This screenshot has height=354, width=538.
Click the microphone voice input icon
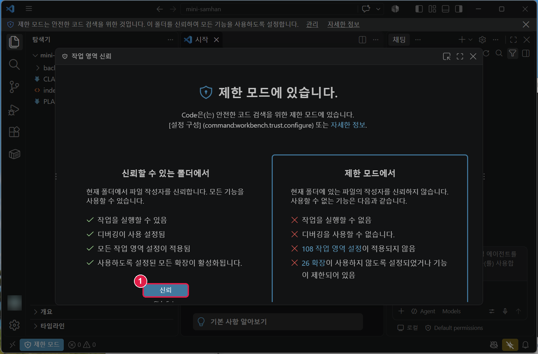pyautogui.click(x=505, y=311)
